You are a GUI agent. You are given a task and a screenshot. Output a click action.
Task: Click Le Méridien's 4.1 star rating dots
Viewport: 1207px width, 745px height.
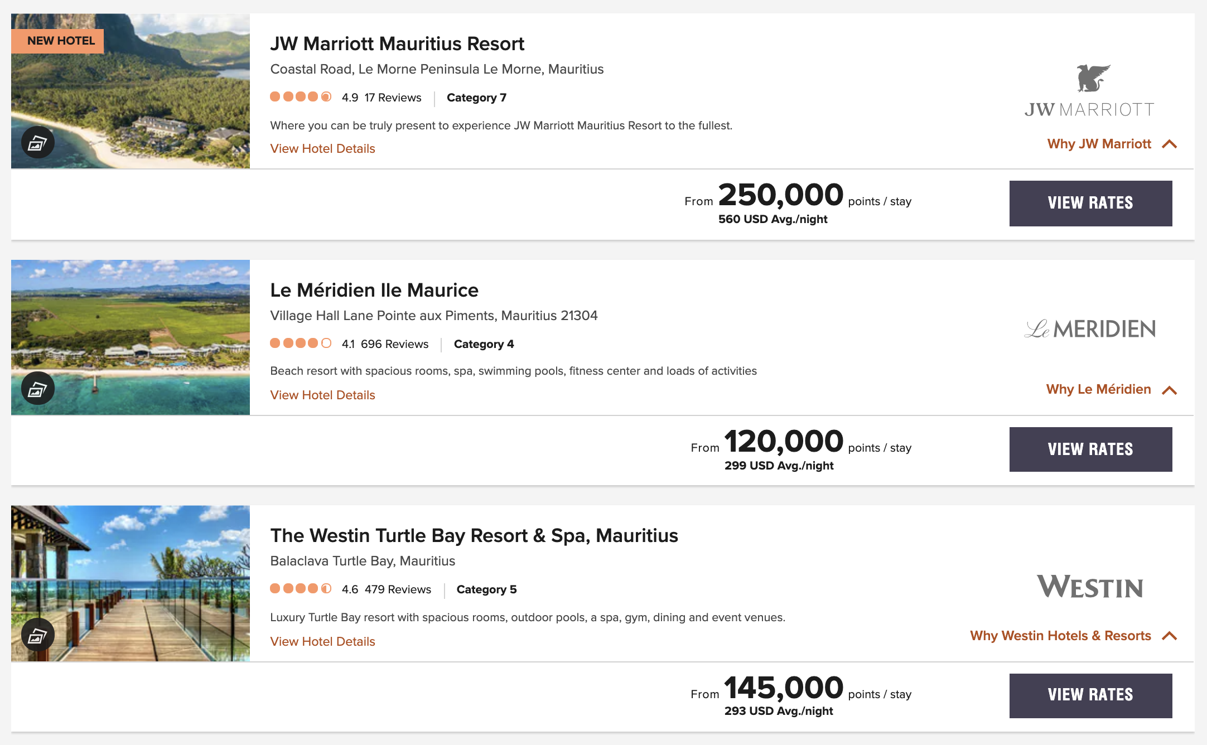[x=301, y=344]
